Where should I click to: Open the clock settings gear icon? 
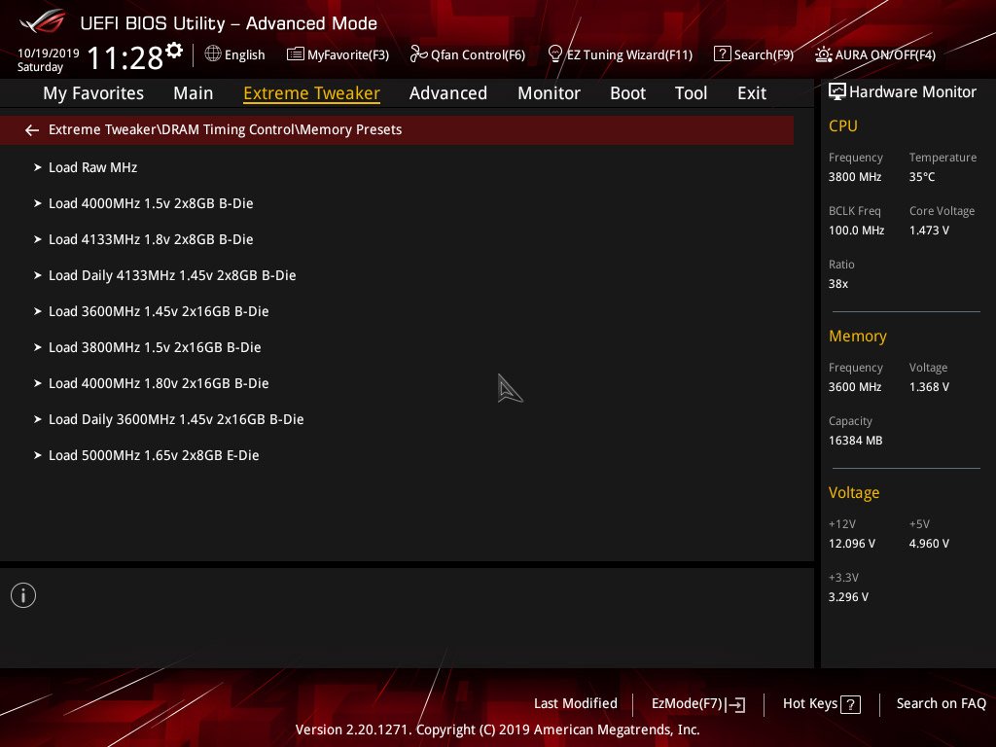[174, 50]
